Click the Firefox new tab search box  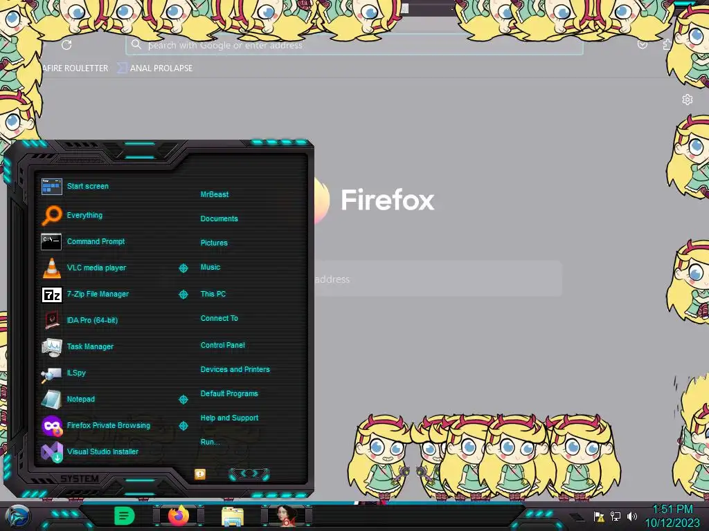438,279
